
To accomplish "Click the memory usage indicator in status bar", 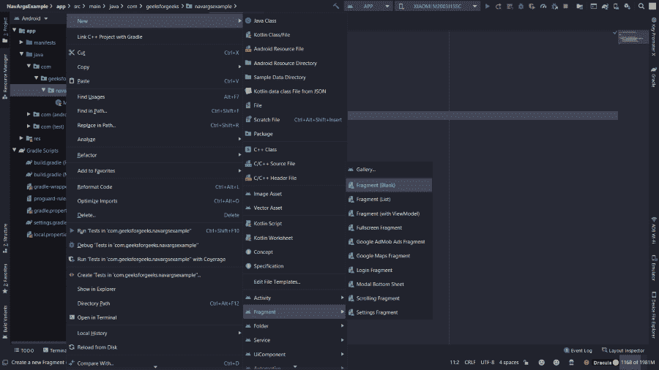I will [637, 362].
